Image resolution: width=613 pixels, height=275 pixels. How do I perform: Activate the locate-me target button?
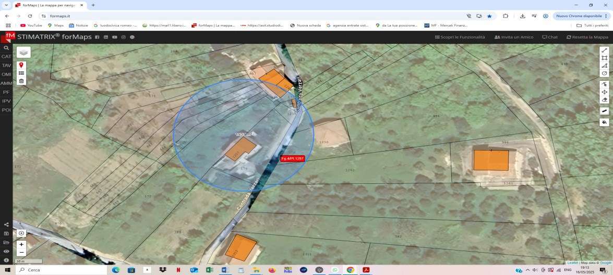pyautogui.click(x=21, y=233)
